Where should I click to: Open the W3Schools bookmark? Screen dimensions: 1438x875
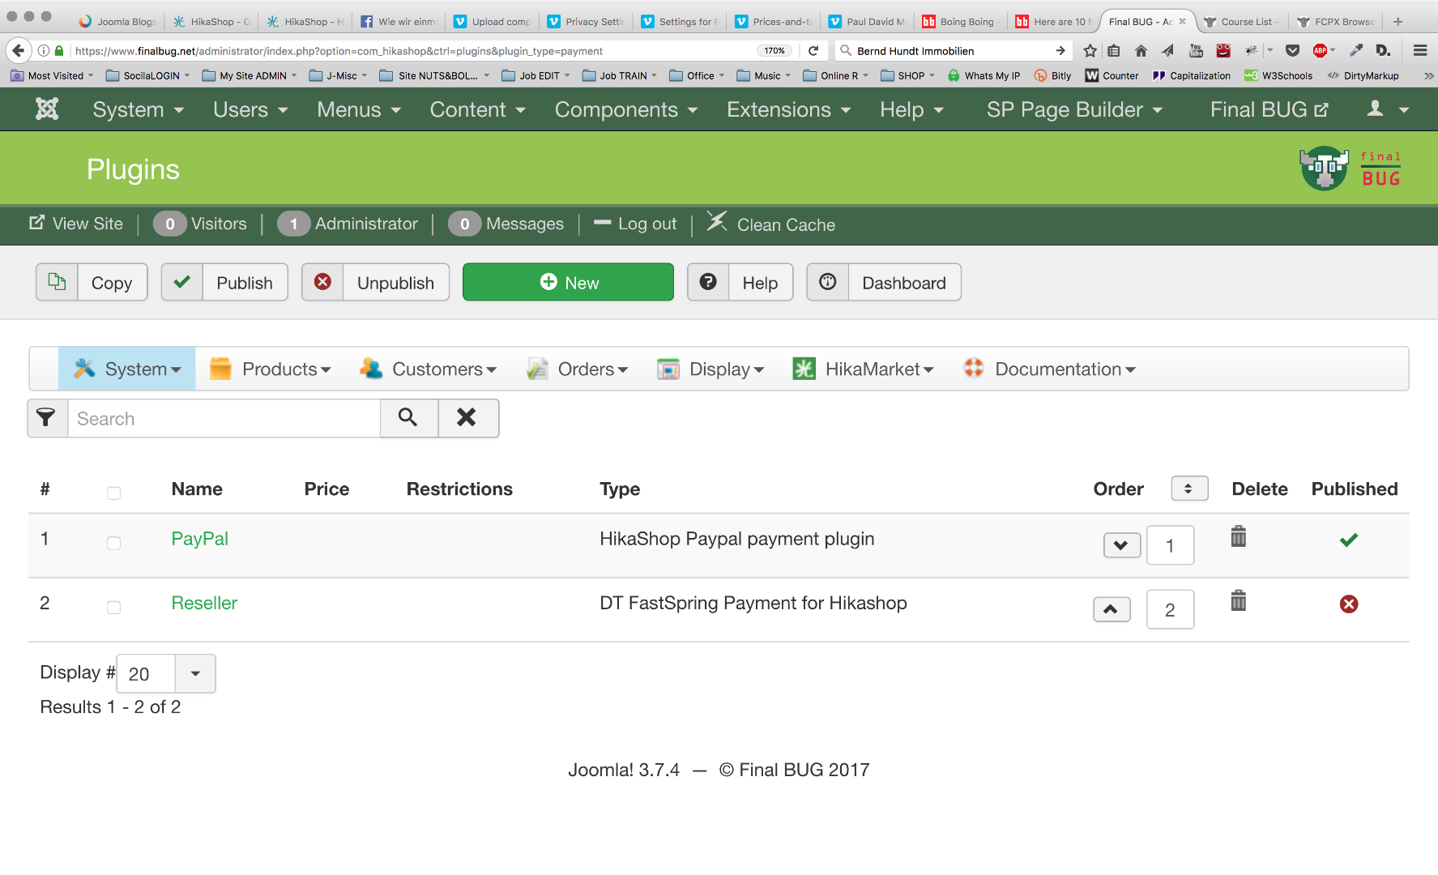[x=1278, y=75]
